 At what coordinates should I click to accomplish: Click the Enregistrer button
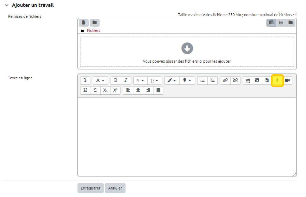click(90, 188)
